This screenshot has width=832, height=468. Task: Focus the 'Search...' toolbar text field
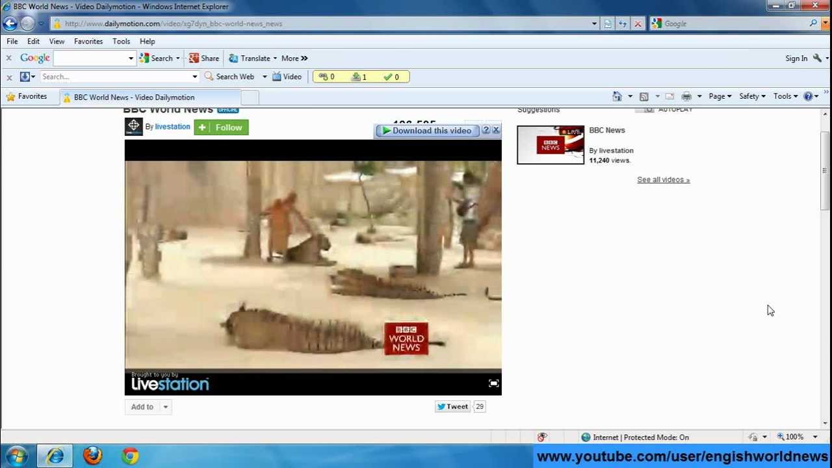tap(115, 77)
